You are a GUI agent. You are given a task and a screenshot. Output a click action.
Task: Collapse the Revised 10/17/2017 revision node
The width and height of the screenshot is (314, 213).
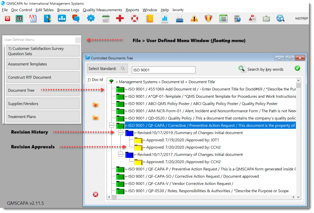[120, 154]
